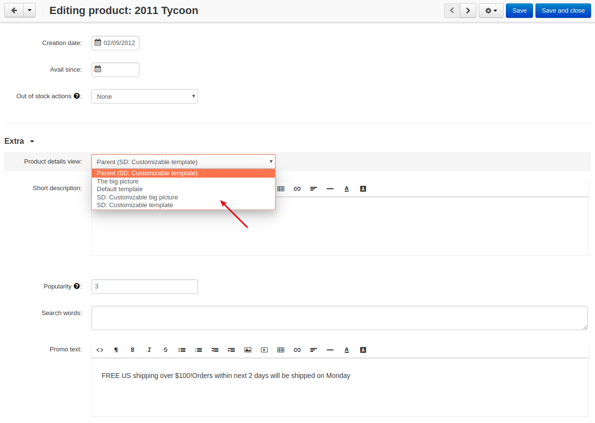Image resolution: width=595 pixels, height=423 pixels.
Task: Insert link in Promo text editor
Action: tap(297, 350)
